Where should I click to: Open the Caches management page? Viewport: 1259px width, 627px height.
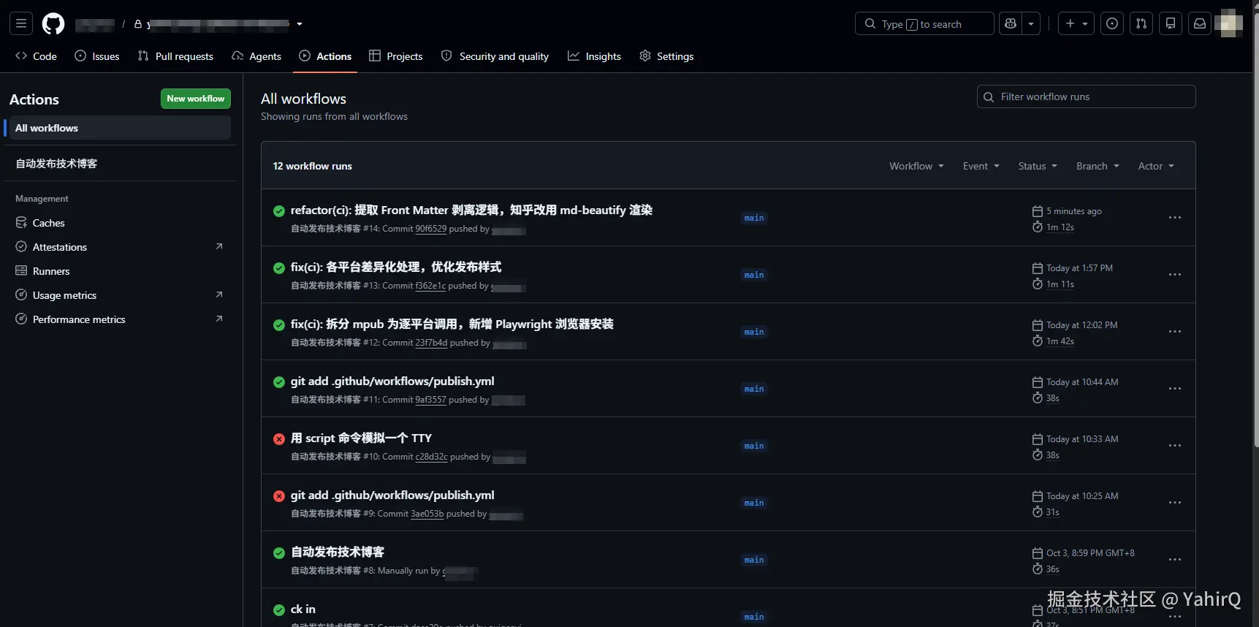click(120, 223)
